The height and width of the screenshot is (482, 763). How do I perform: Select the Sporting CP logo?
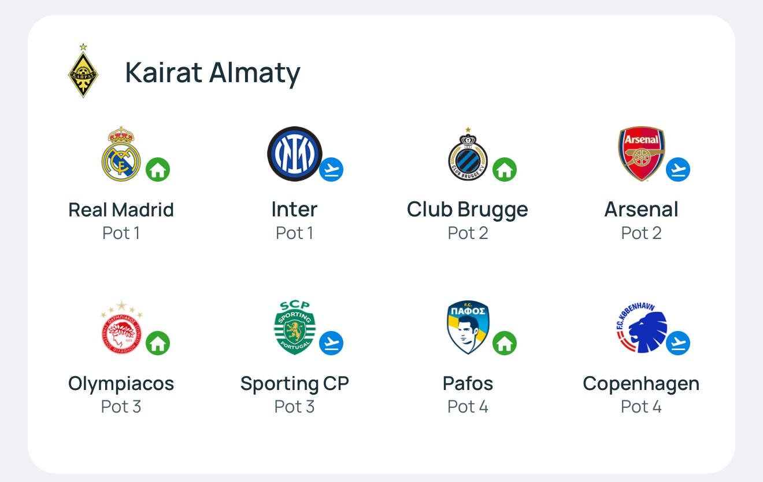point(294,328)
